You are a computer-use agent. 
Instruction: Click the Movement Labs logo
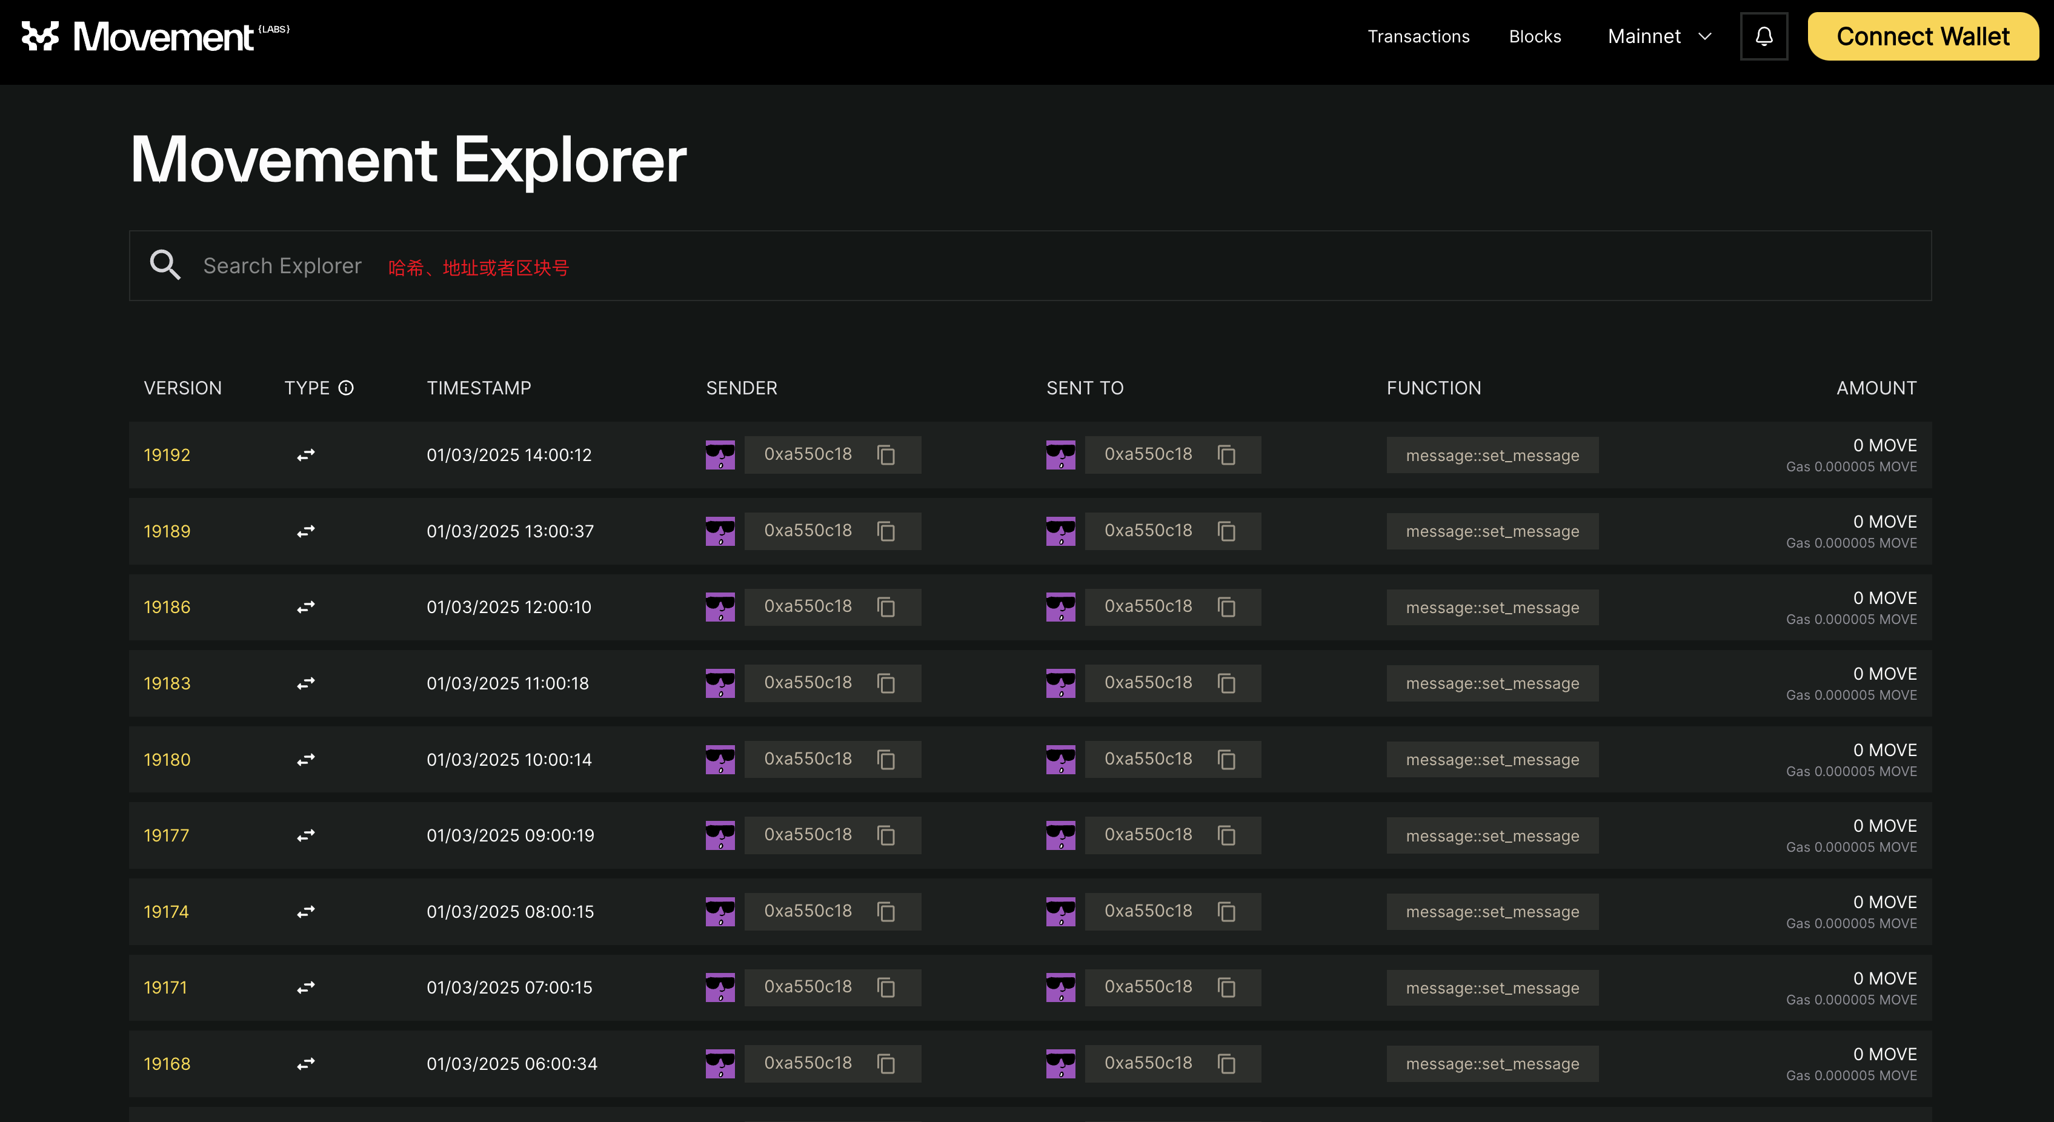click(156, 37)
